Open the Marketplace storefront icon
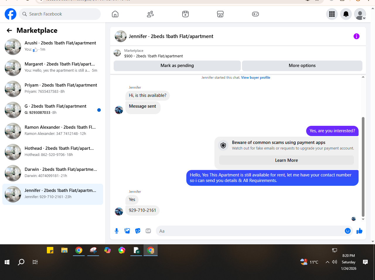This screenshot has height=280, width=375. [220, 14]
